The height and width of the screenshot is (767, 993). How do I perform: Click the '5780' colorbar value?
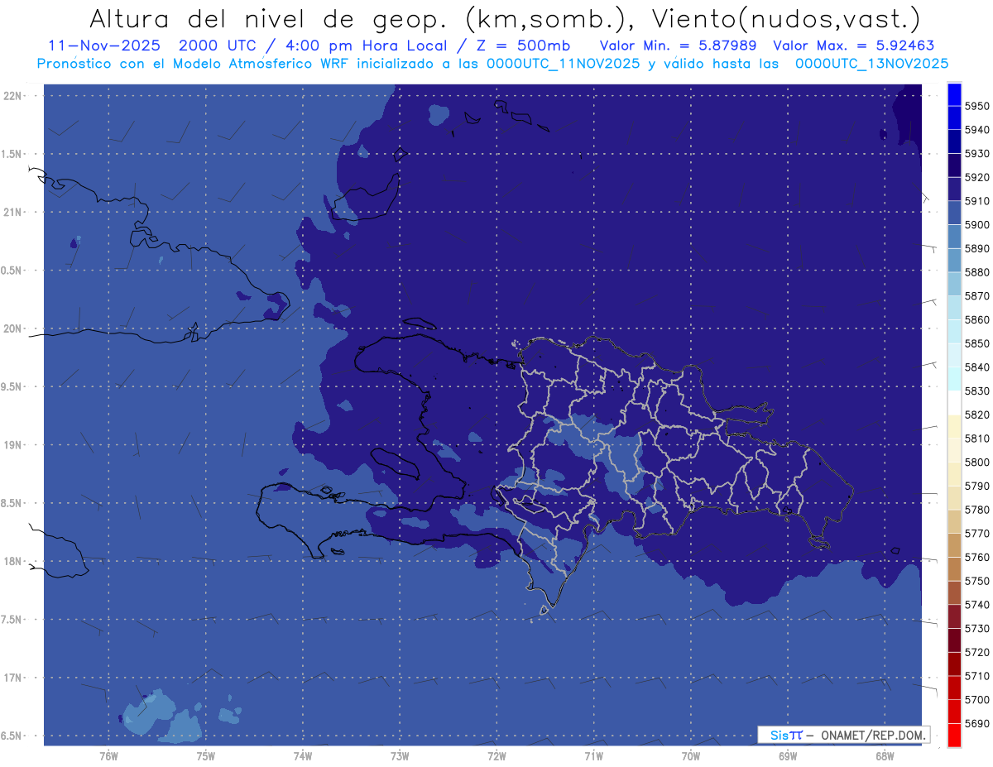(977, 510)
